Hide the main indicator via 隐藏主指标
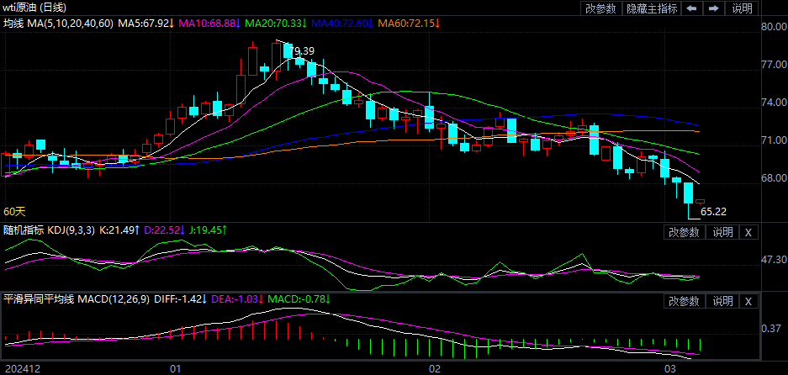Viewport: 788px width, 375px height. tap(652, 8)
